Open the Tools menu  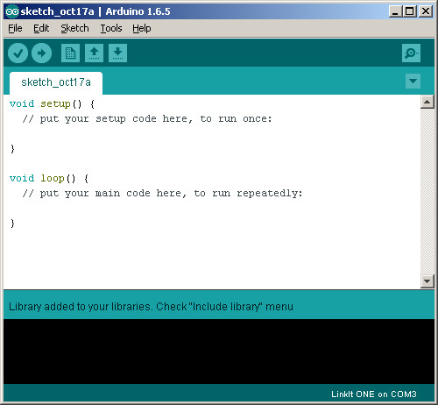point(111,28)
